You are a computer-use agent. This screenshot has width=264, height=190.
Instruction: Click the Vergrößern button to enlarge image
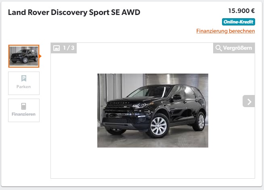[234, 48]
